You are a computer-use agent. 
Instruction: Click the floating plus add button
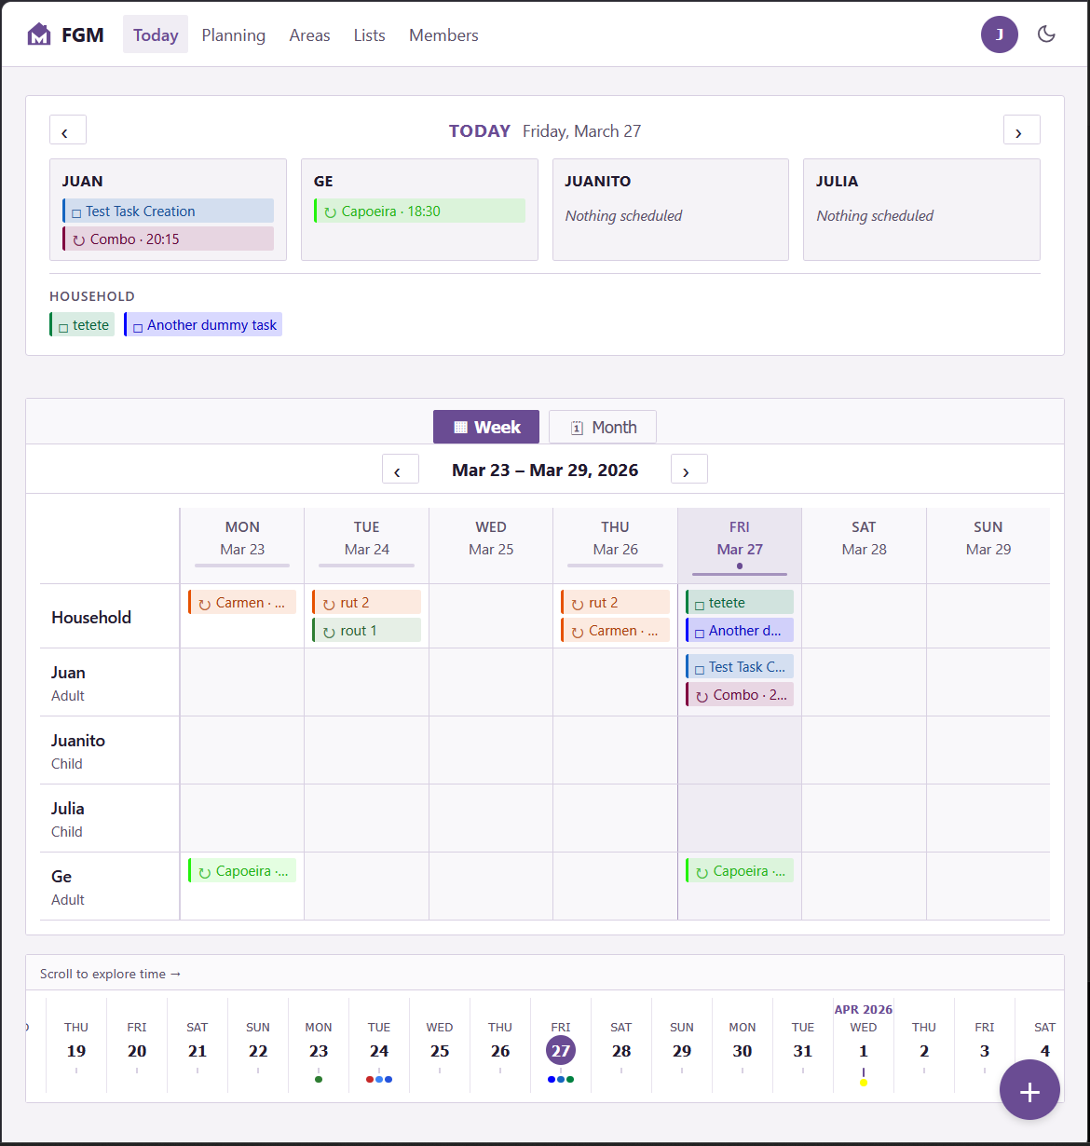point(1029,1089)
